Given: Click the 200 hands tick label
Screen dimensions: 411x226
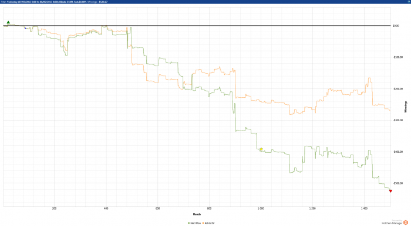Looking at the screenshot, I should [x=54, y=208].
